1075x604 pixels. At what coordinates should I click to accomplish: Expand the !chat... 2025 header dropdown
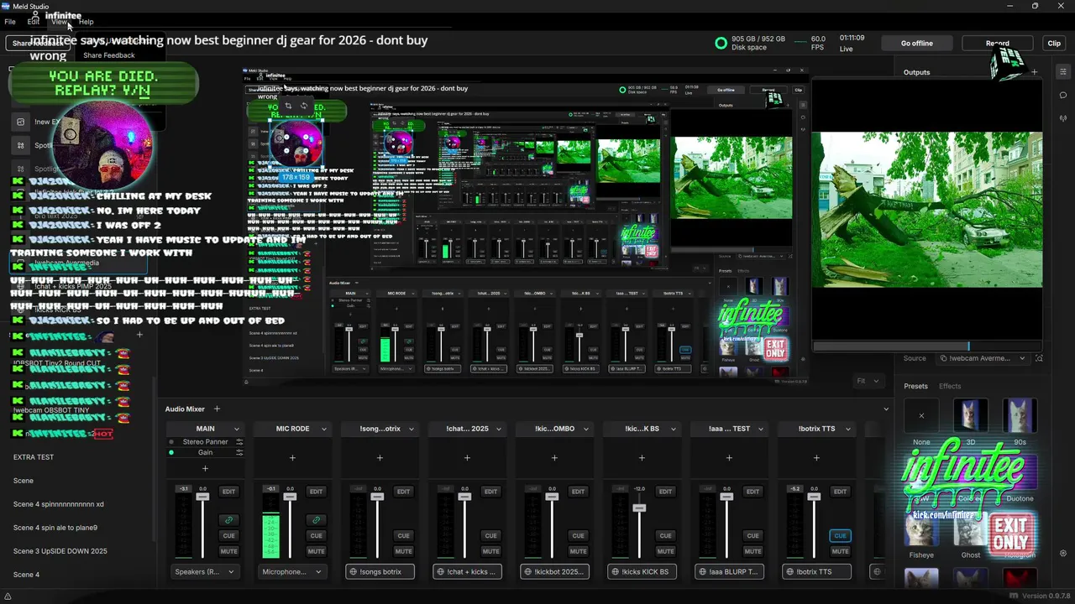(x=499, y=429)
